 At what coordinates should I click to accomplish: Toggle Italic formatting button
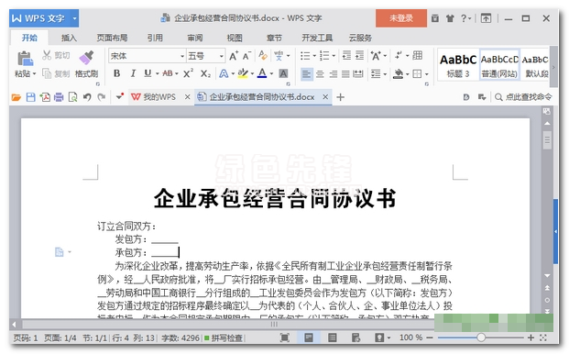click(133, 73)
